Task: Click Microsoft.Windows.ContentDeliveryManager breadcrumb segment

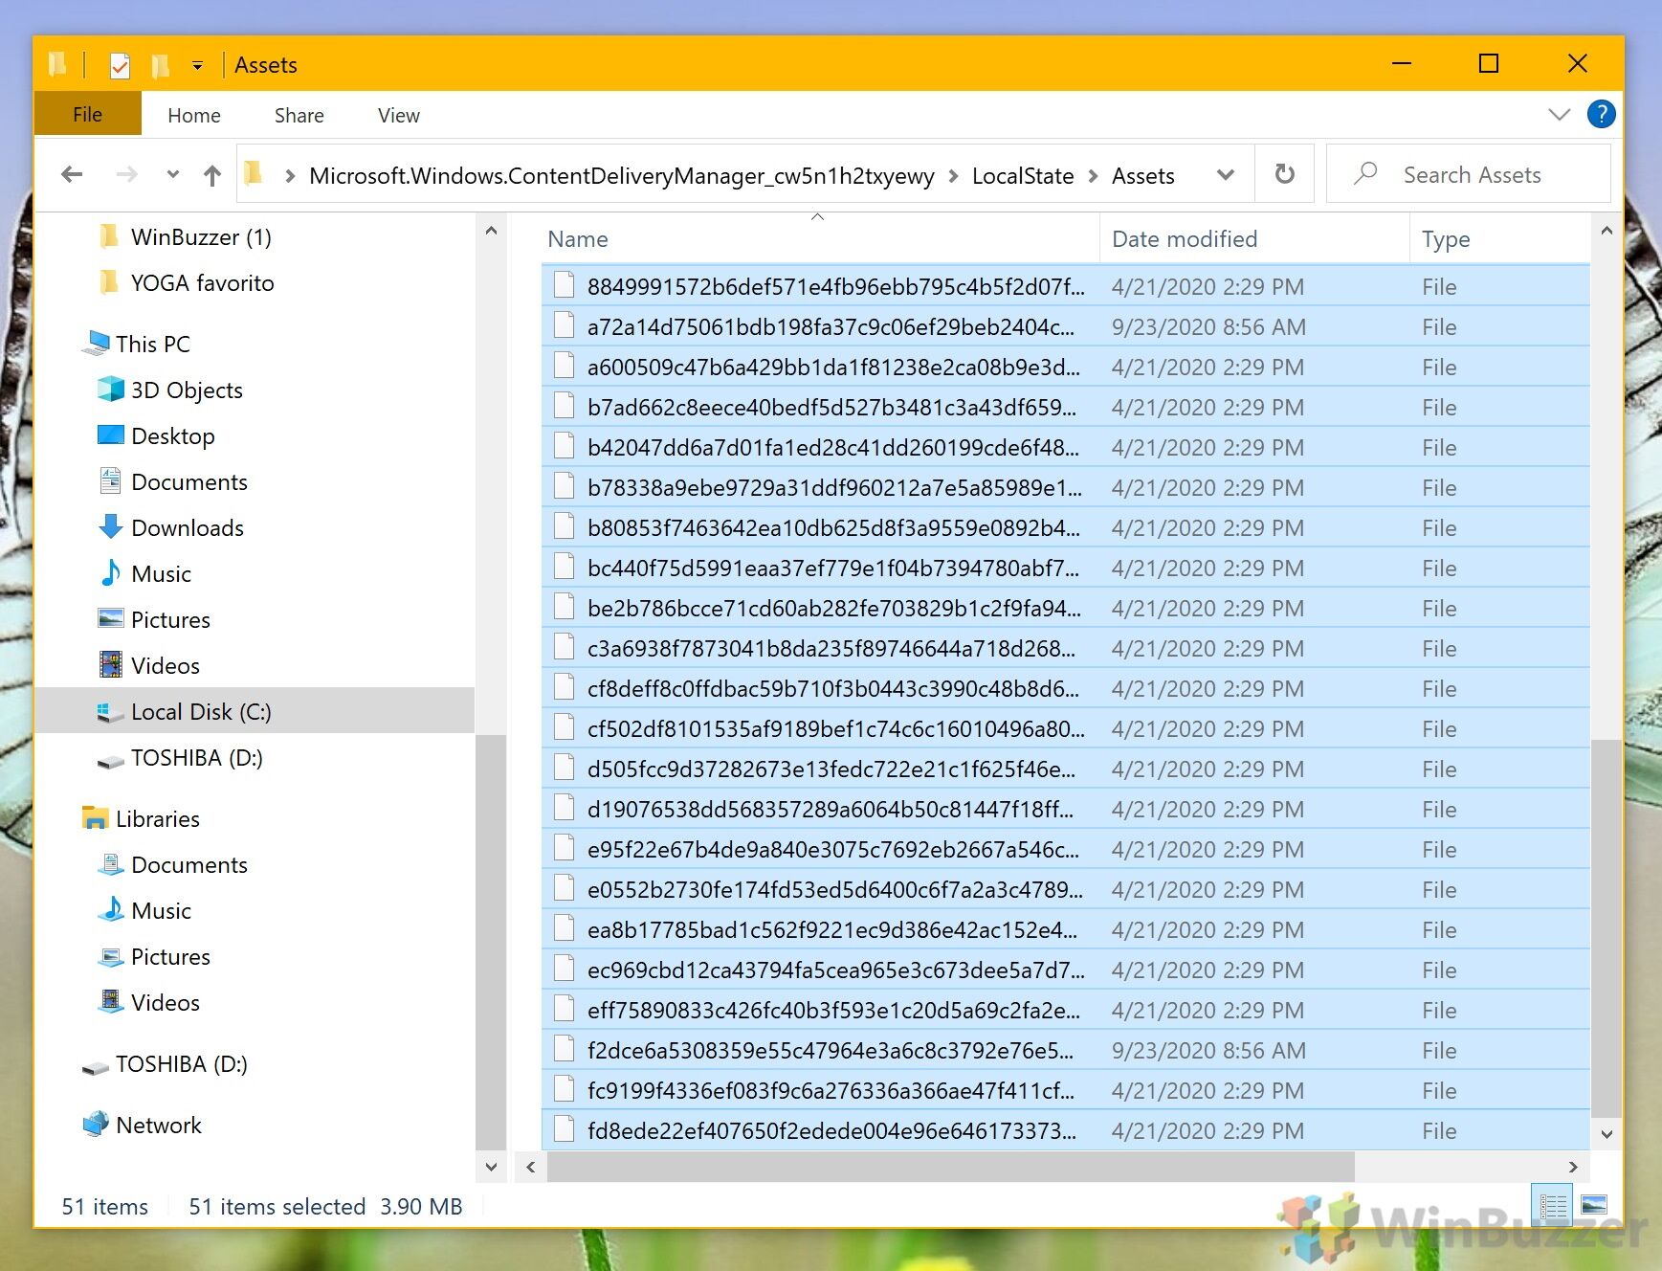Action: pyautogui.click(x=622, y=175)
